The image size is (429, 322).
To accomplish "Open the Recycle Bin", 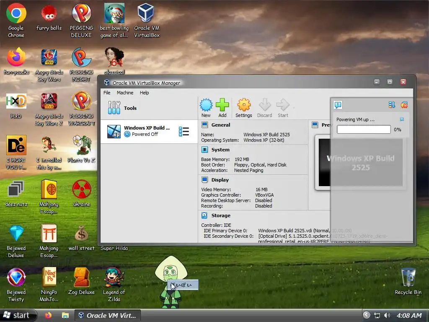I will coord(408,281).
